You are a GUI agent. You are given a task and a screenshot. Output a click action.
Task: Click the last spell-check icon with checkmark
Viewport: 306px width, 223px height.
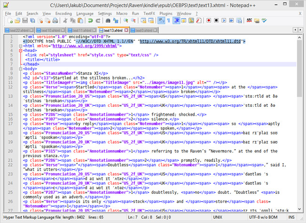point(264,21)
